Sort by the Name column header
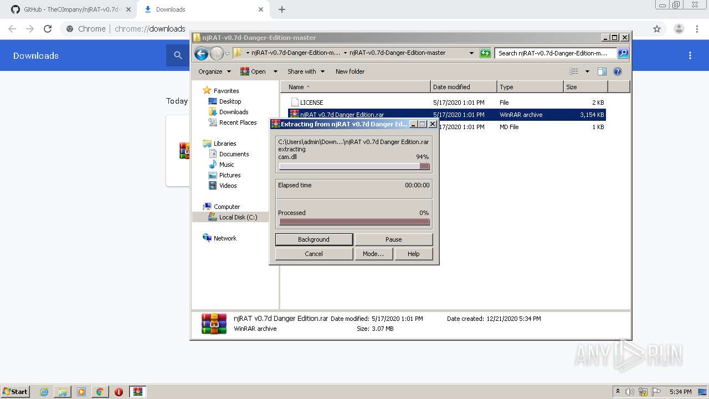 [356, 87]
